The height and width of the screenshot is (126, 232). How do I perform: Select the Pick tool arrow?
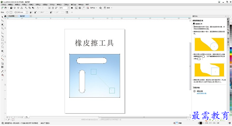(2, 17)
